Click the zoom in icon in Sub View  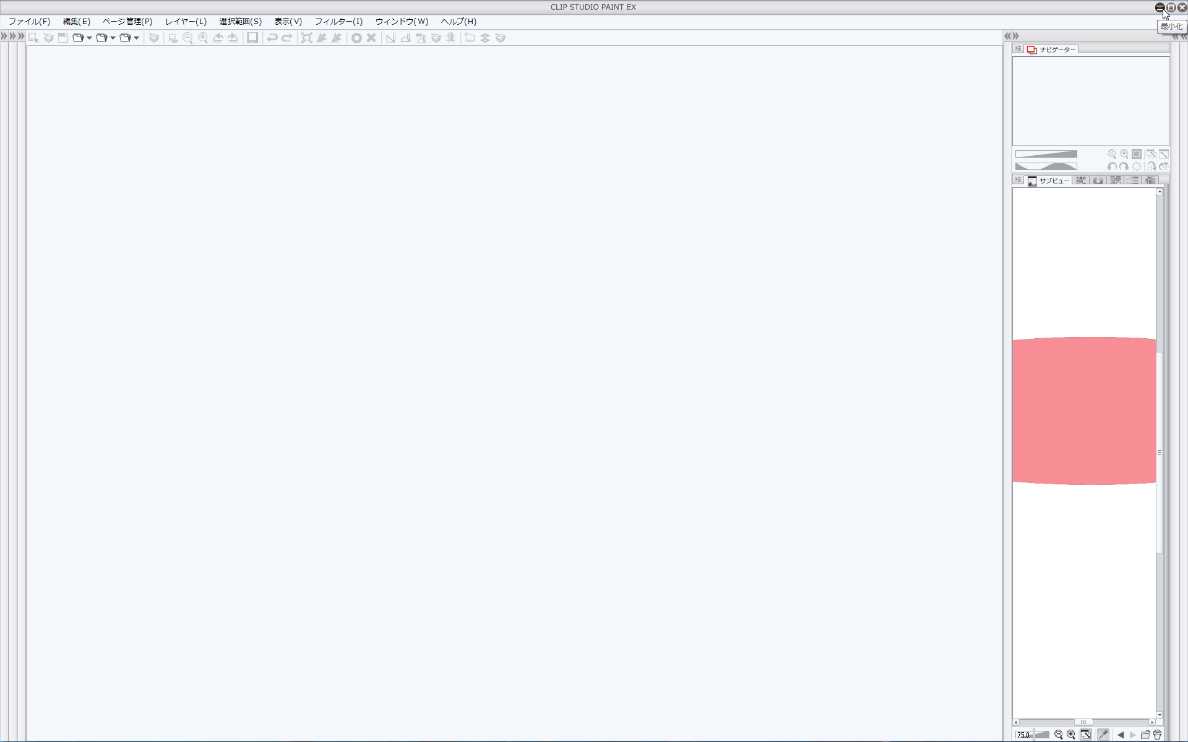(1071, 735)
